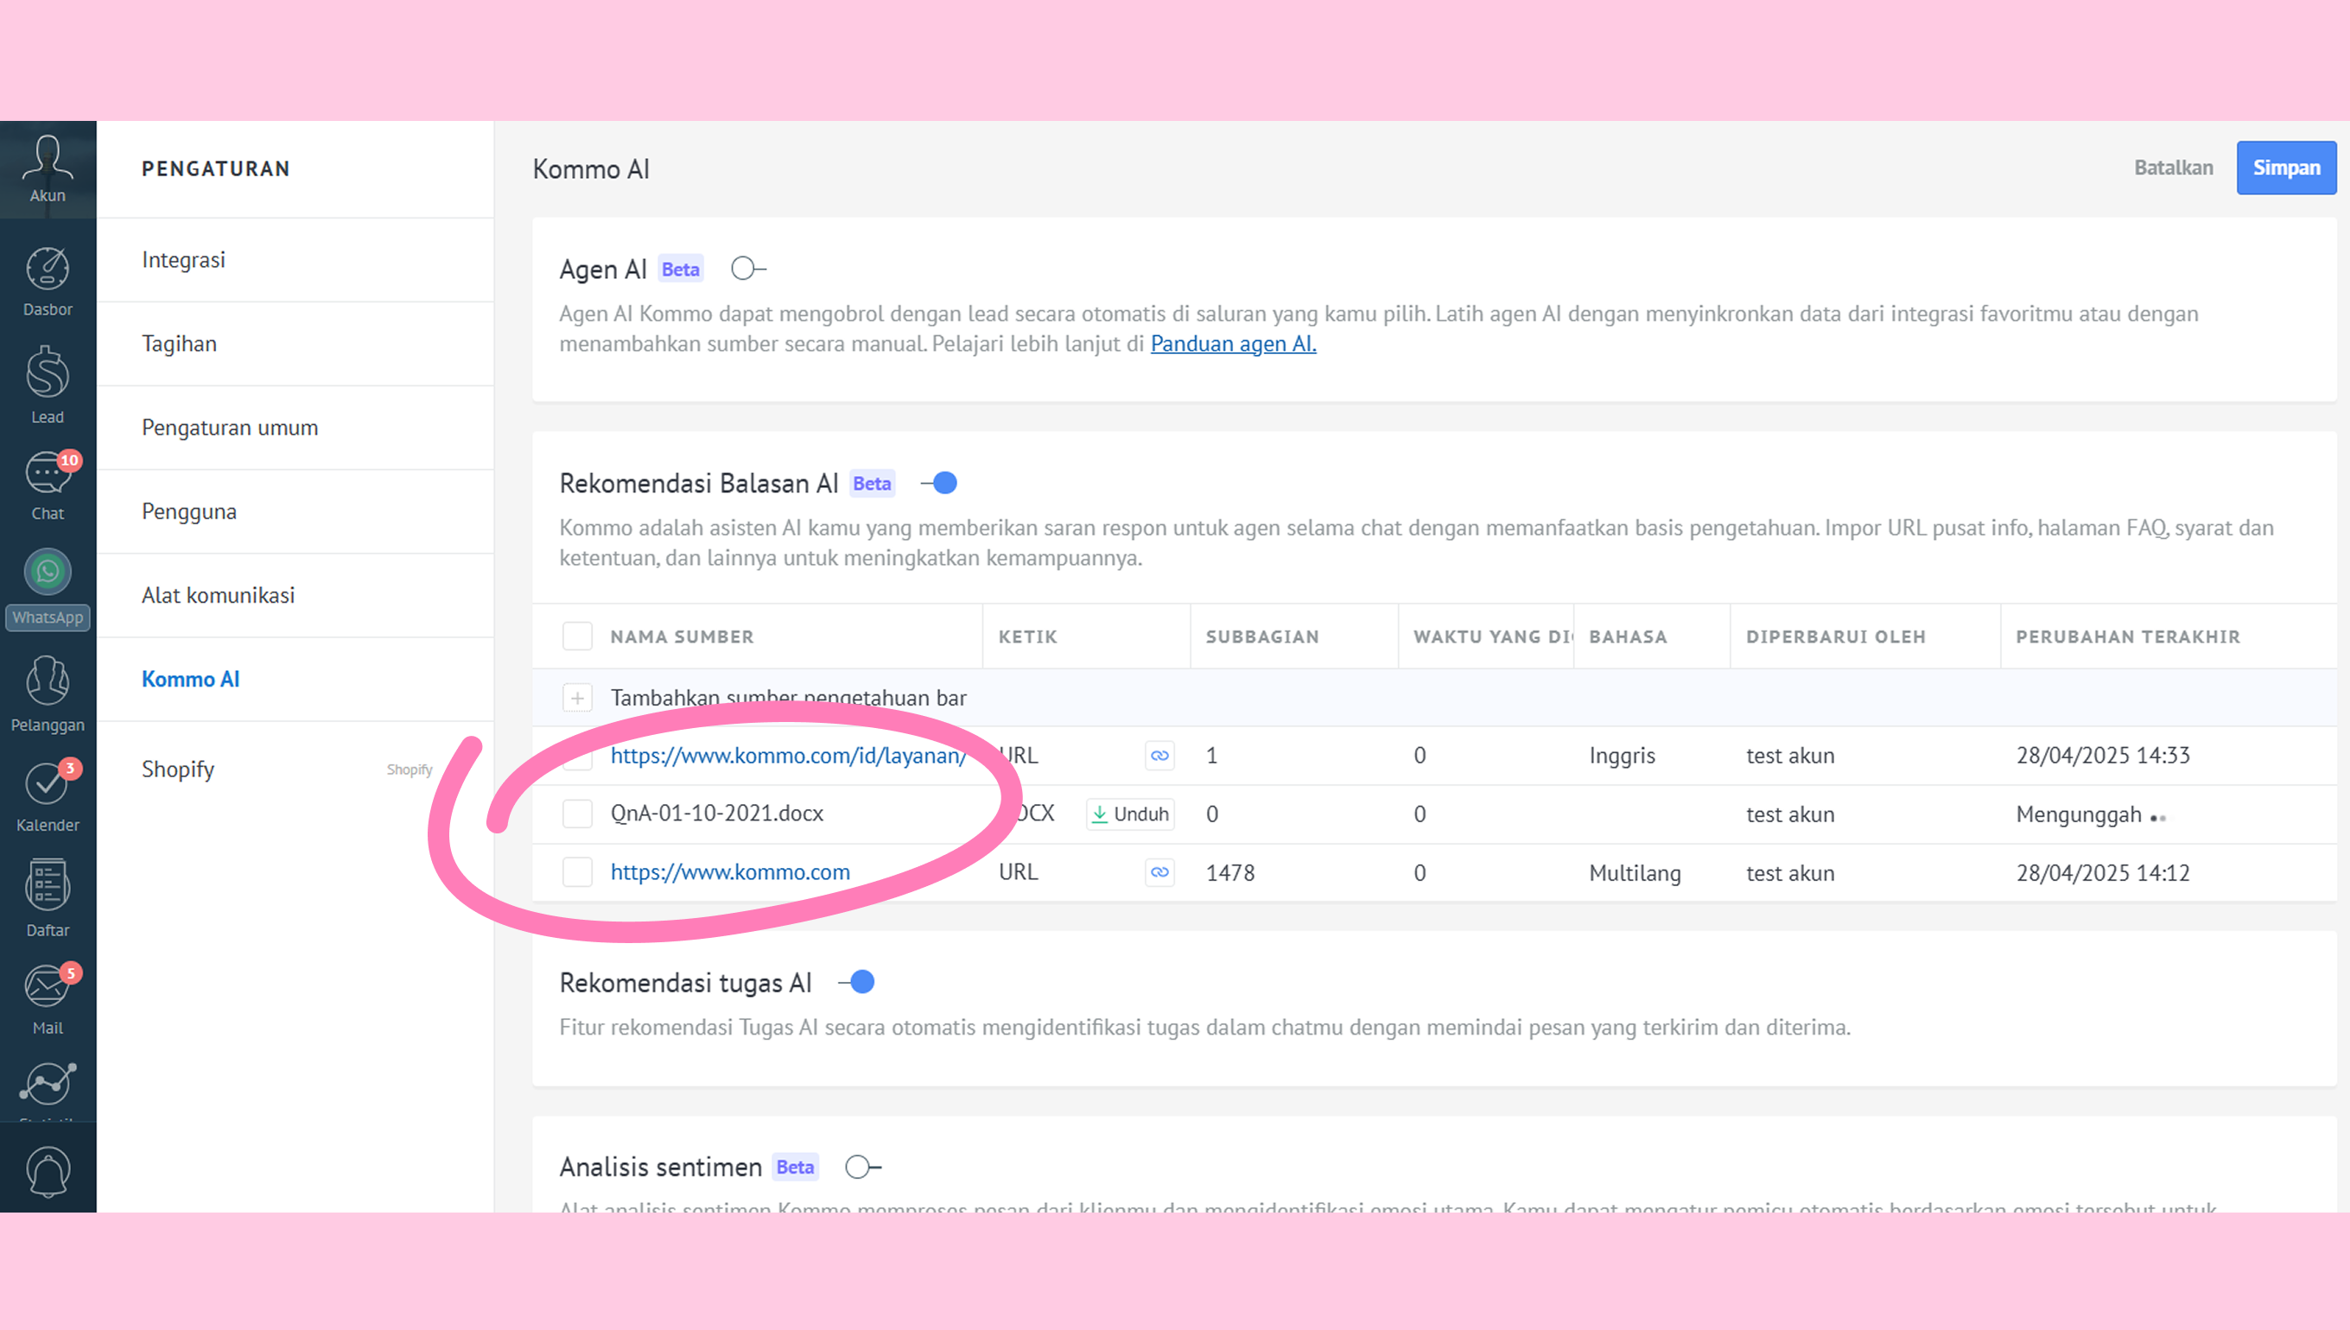The image size is (2350, 1330).
Task: Open the https://www.kommo.com source link
Action: click(730, 872)
